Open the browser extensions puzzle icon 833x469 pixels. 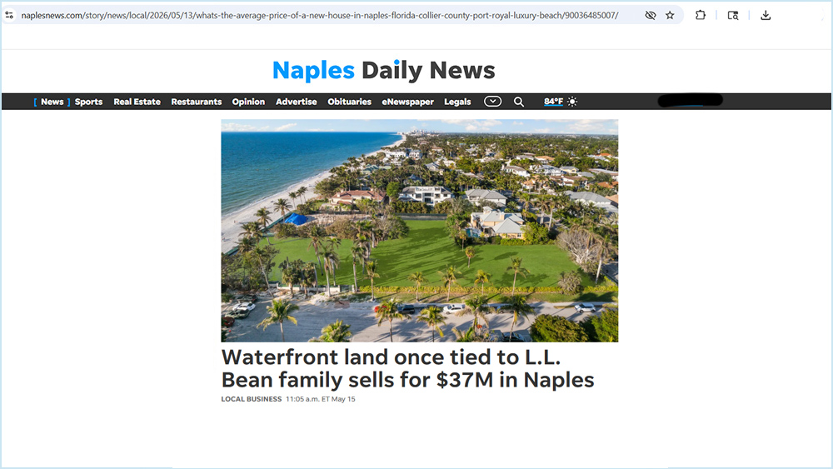click(x=701, y=15)
